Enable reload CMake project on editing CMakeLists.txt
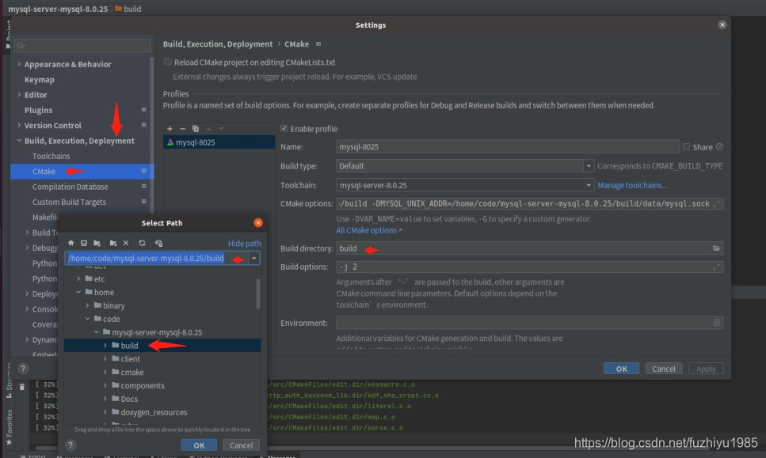 [167, 62]
